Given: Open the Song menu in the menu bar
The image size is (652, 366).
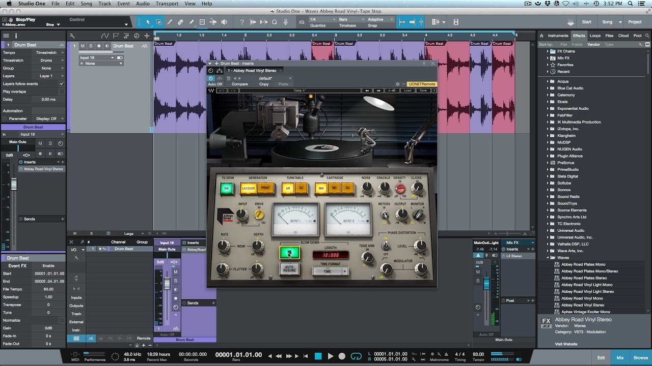Looking at the screenshot, I should [x=86, y=4].
